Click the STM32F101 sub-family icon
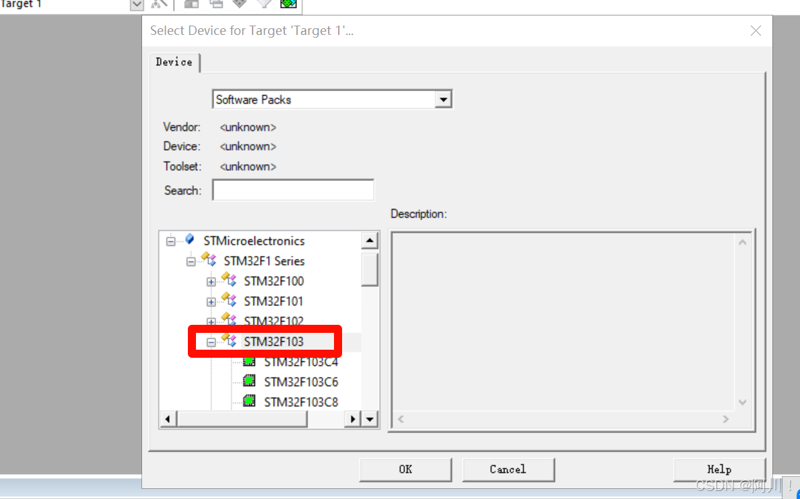This screenshot has height=499, width=800. coord(229,299)
